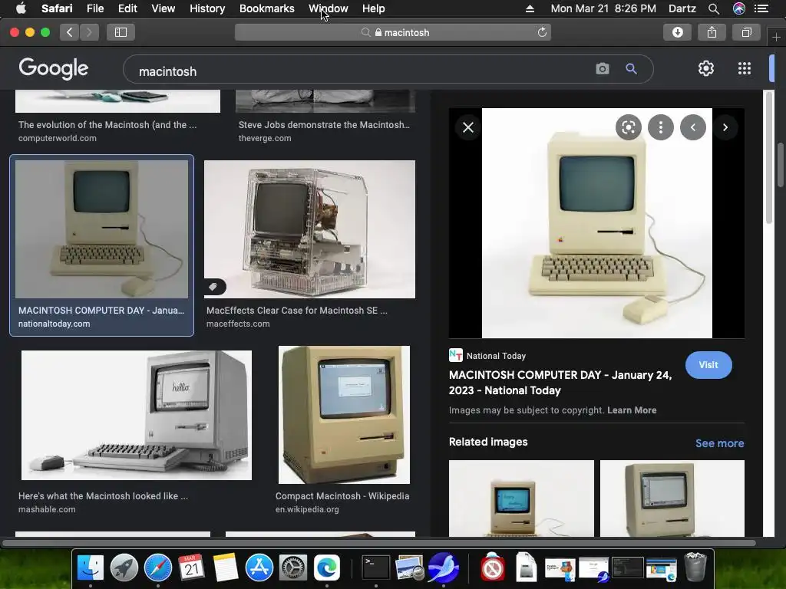Select the MacEffects Clear Case thumbnail
Image resolution: width=786 pixels, height=589 pixels.
click(x=310, y=229)
